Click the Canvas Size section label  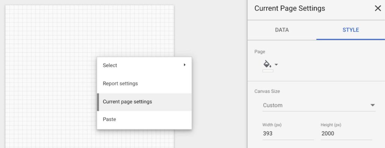coord(267,91)
